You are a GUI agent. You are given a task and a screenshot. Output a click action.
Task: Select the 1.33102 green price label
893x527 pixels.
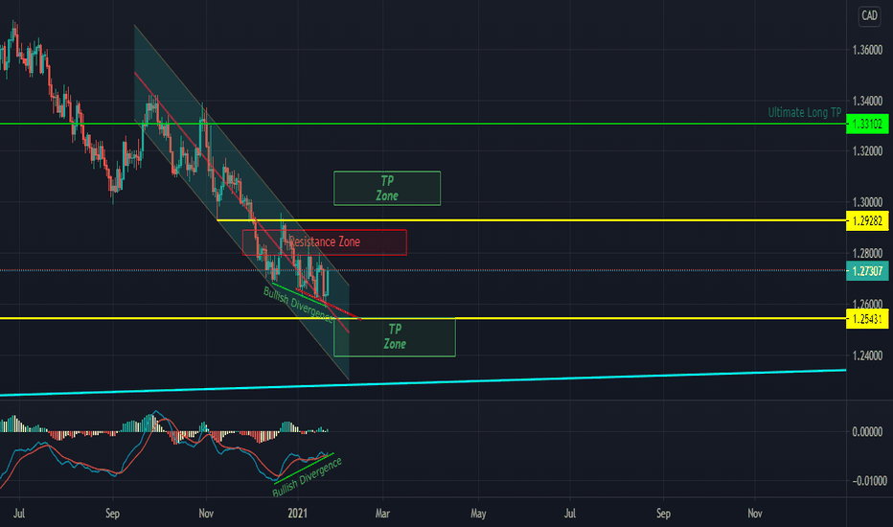tap(867, 124)
